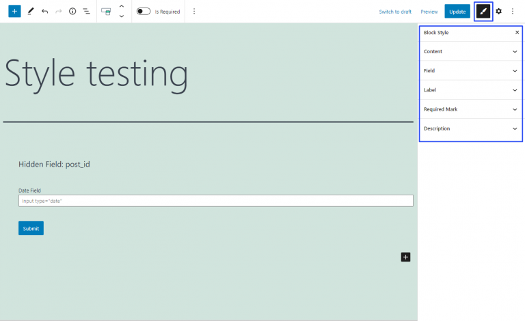The height and width of the screenshot is (321, 525).
Task: Expand the Field style section
Action: pyautogui.click(x=470, y=71)
